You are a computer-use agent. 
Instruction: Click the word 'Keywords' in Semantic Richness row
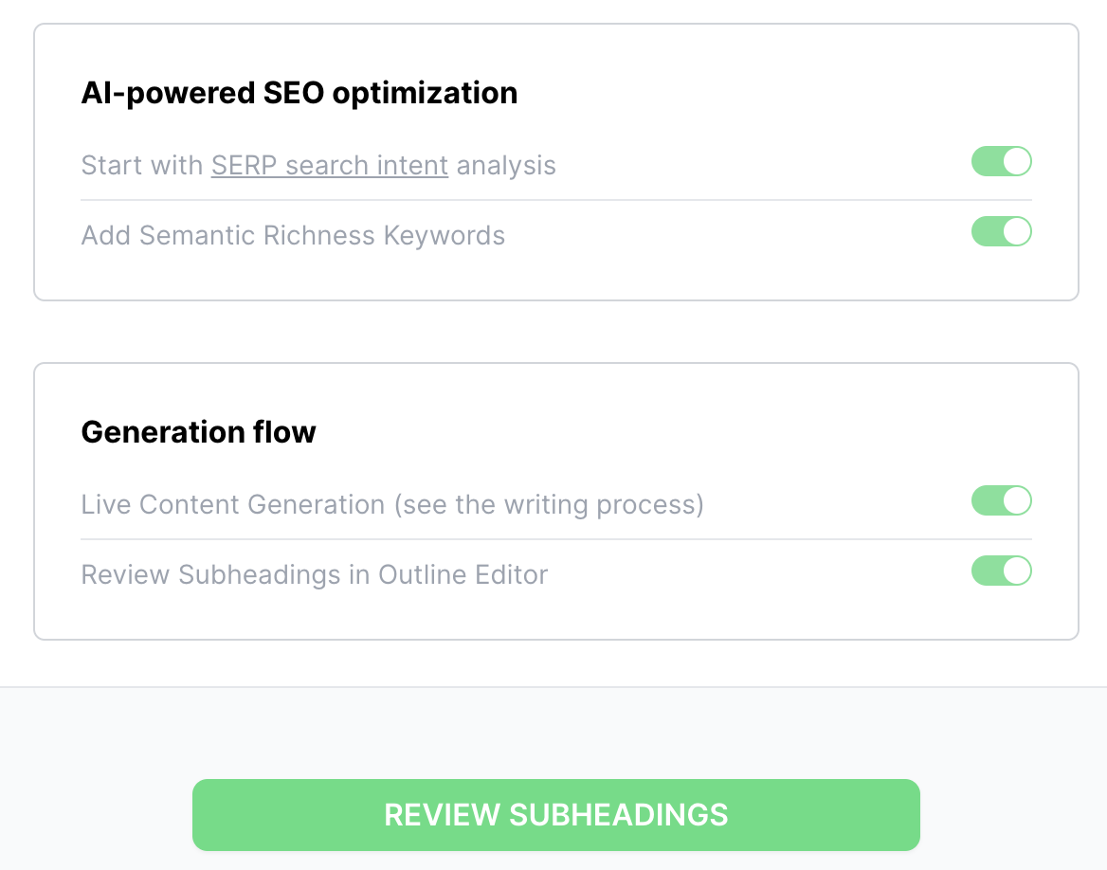click(445, 235)
